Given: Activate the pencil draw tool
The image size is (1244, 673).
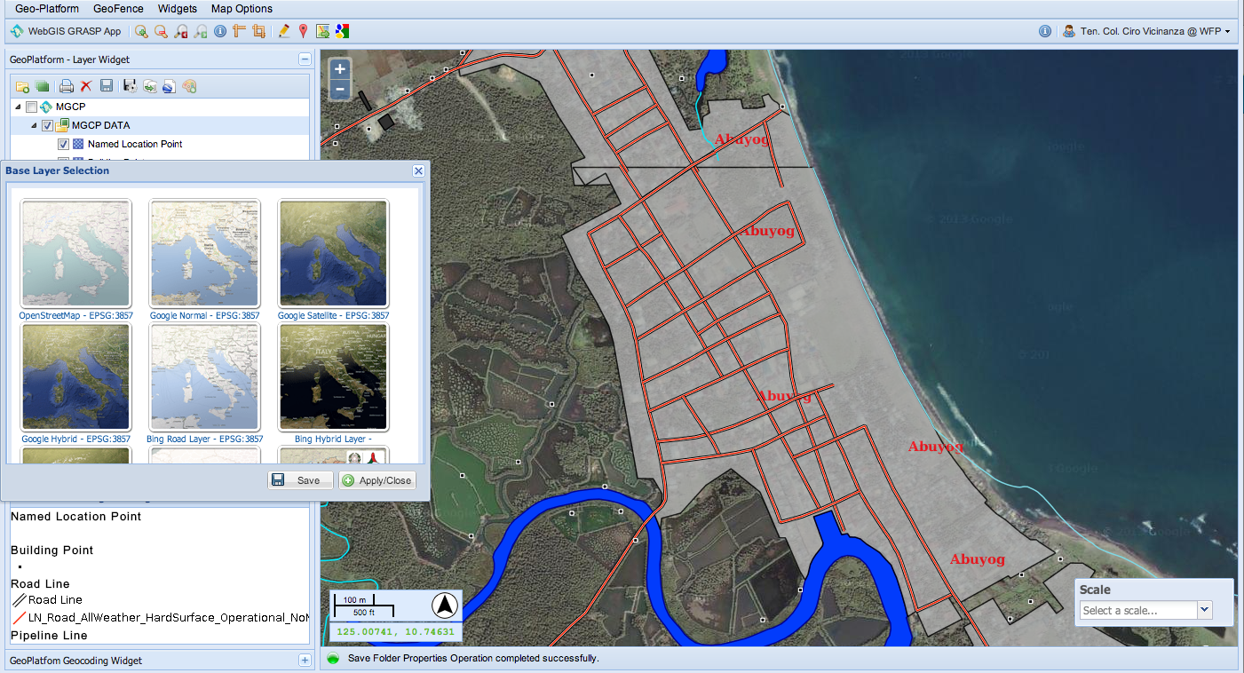Looking at the screenshot, I should [284, 31].
